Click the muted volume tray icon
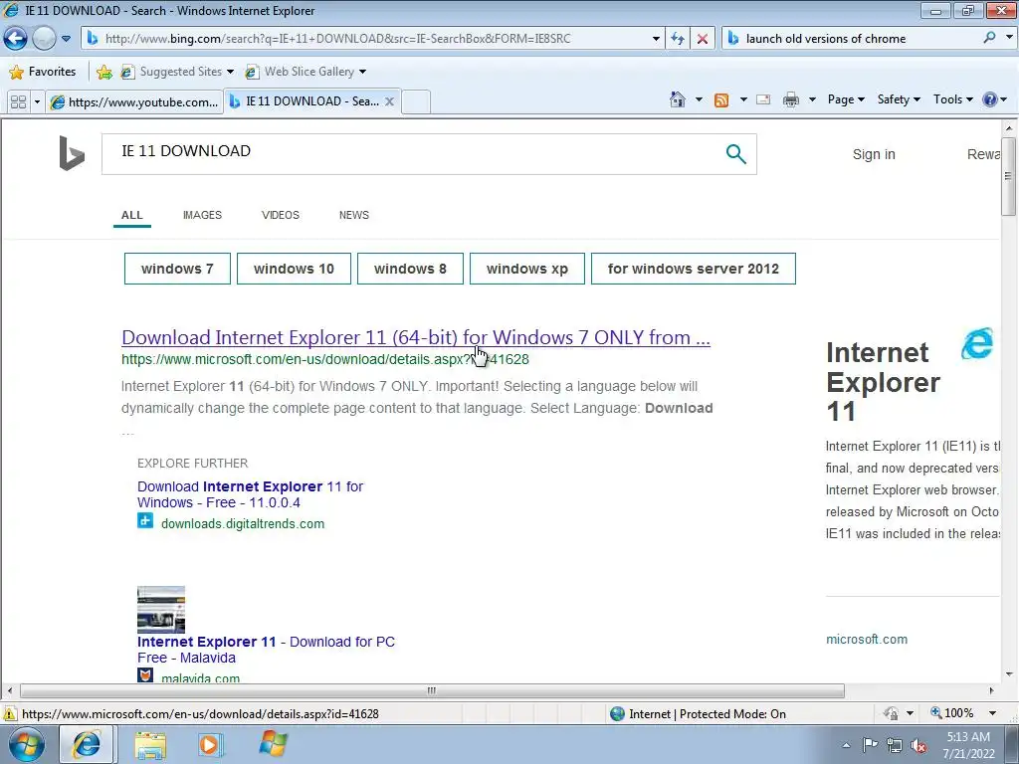Viewport: 1019px width, 764px height. click(918, 745)
